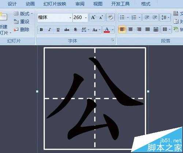Toggle bold formatting
The width and height of the screenshot is (183, 153).
pos(41,29)
